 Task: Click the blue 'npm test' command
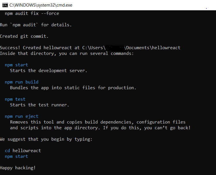pyautogui.click(x=15, y=99)
